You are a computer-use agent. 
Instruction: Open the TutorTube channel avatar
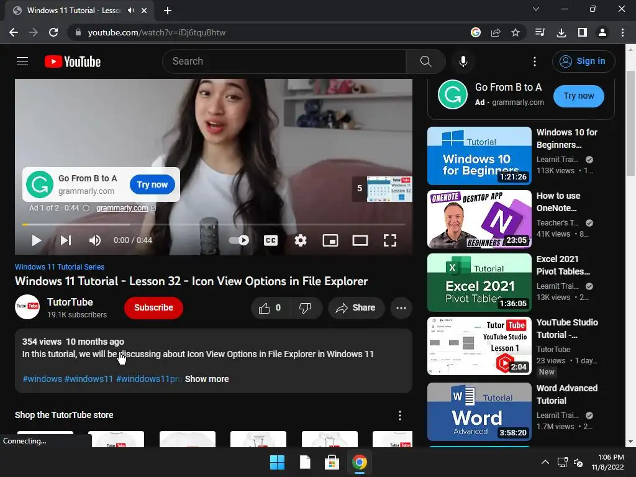27,307
